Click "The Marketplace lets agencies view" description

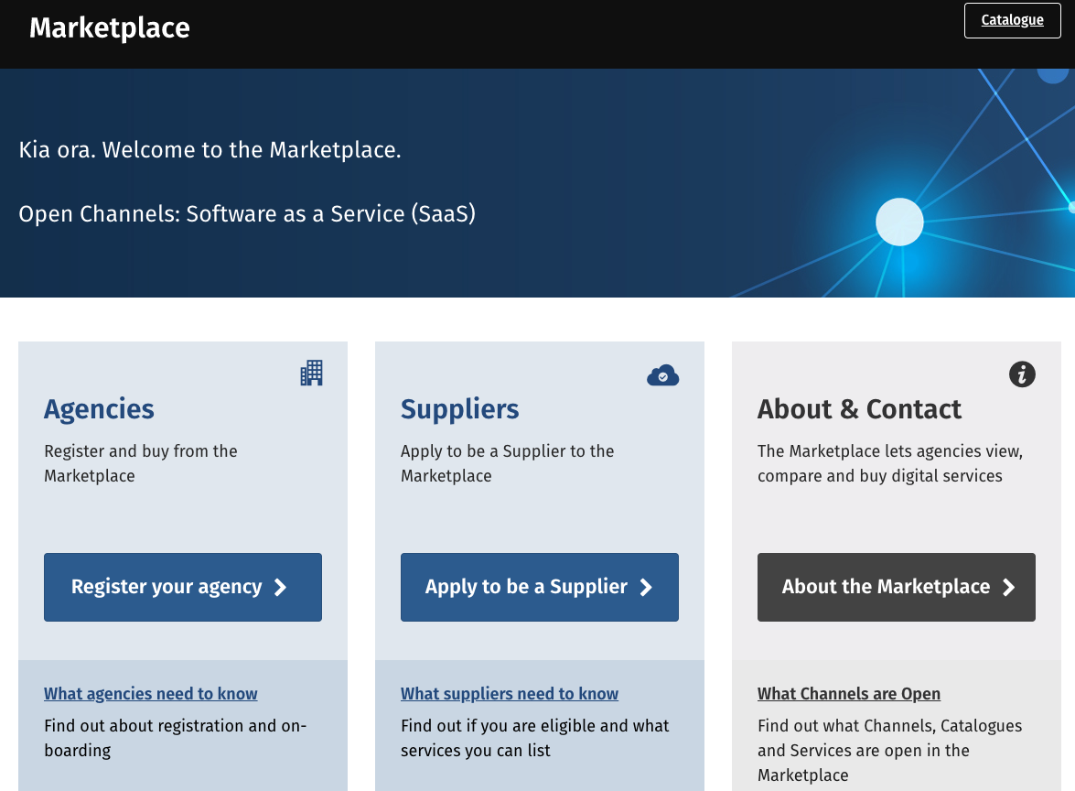pyautogui.click(x=890, y=463)
